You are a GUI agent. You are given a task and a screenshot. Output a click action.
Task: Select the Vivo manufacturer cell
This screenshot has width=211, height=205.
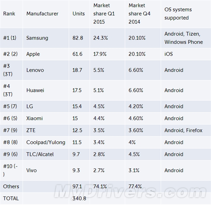click(32, 170)
